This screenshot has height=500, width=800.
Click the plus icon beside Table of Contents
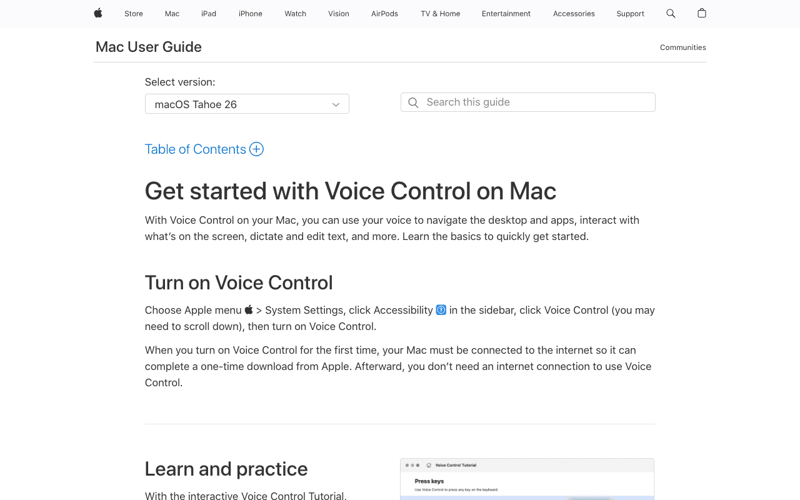[256, 149]
